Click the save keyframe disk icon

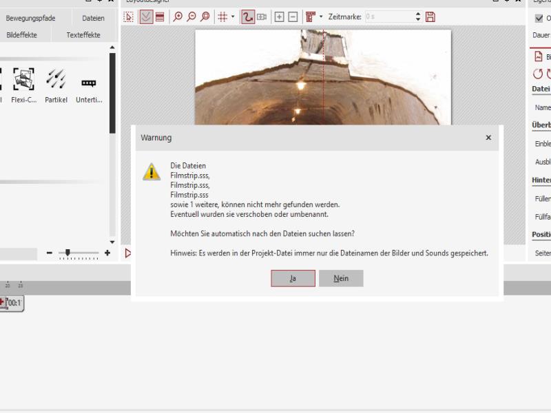(x=430, y=17)
